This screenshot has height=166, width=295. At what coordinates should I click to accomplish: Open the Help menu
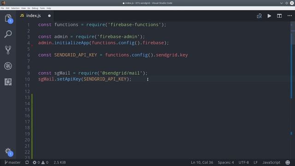click(49, 8)
